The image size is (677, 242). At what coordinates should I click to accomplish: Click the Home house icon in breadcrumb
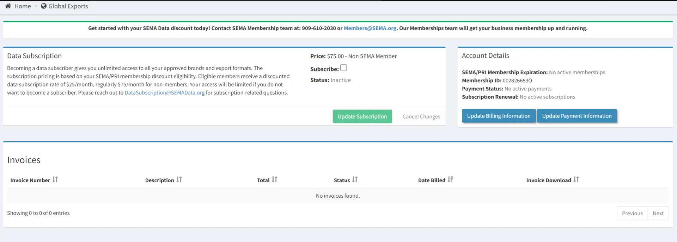pyautogui.click(x=8, y=6)
